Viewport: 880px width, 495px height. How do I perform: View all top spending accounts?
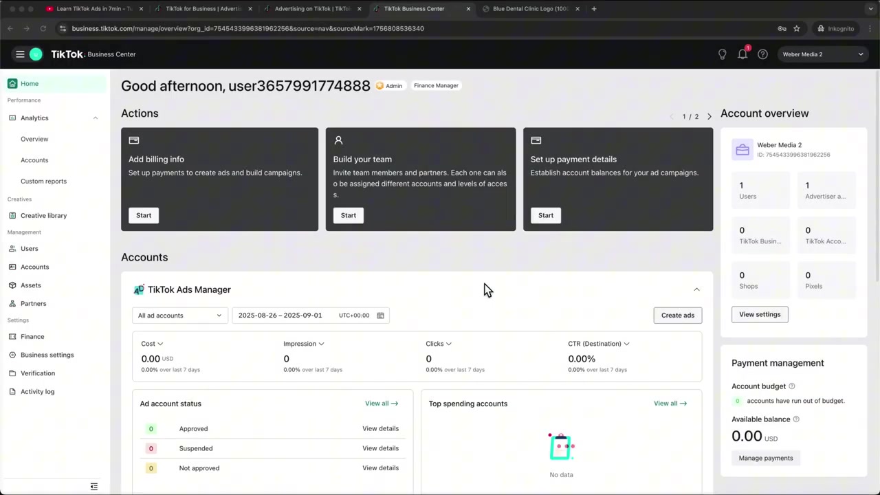coord(670,404)
